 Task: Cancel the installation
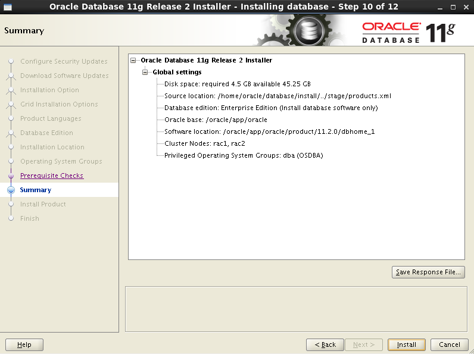(x=449, y=344)
